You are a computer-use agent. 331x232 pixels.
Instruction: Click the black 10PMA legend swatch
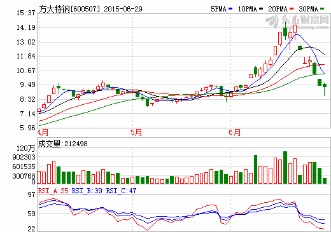pyautogui.click(x=261, y=9)
